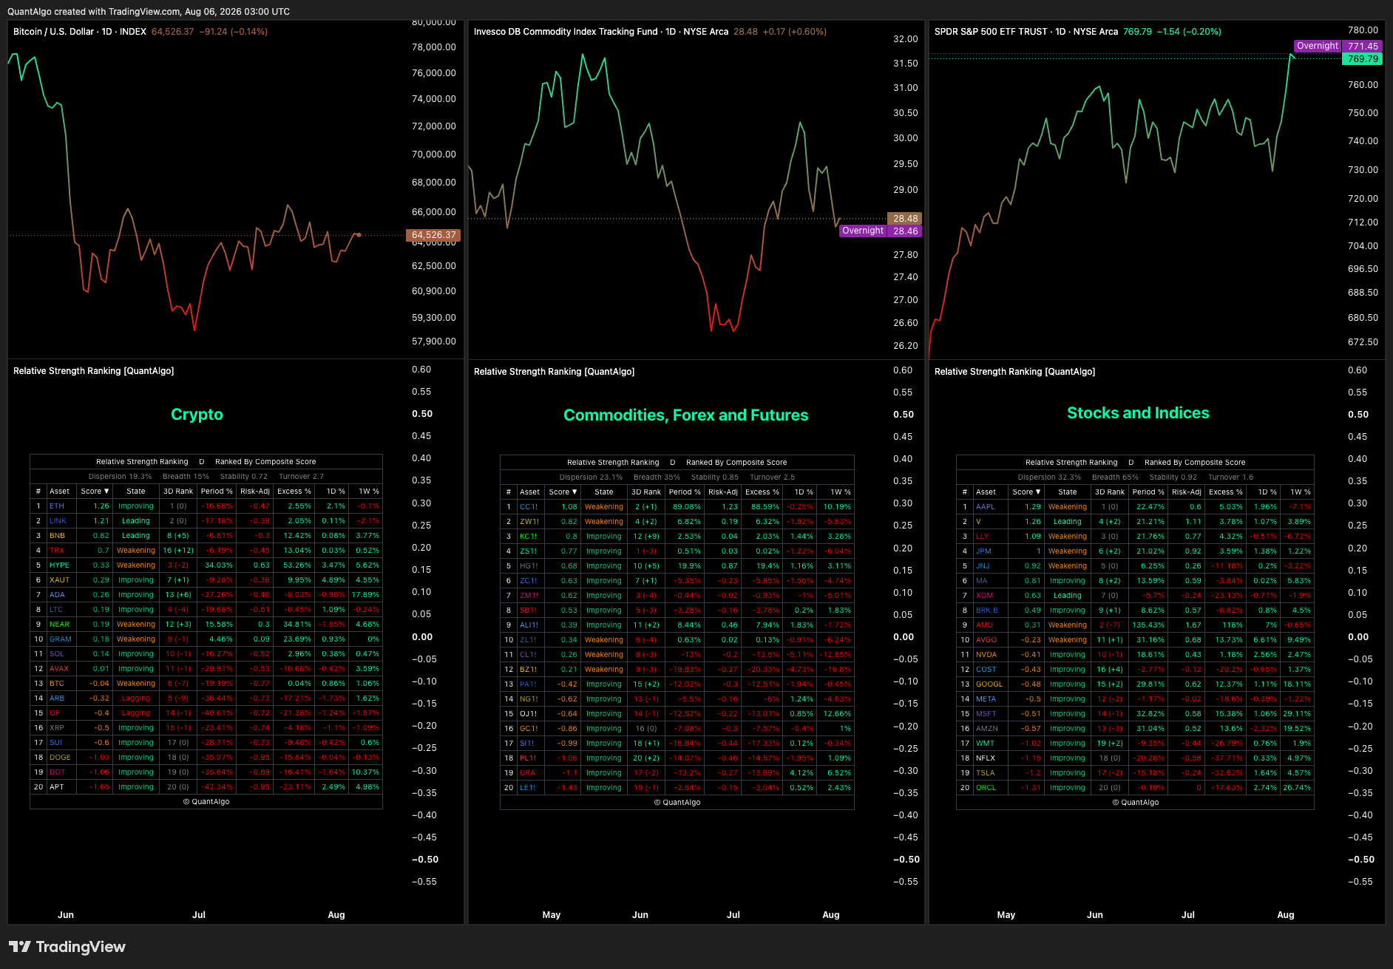1393x969 pixels.
Task: Click the Overnight 771.45 label on SPDR chart
Action: (x=1338, y=46)
